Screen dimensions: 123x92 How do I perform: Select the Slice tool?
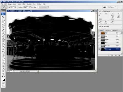click(x=3, y=30)
